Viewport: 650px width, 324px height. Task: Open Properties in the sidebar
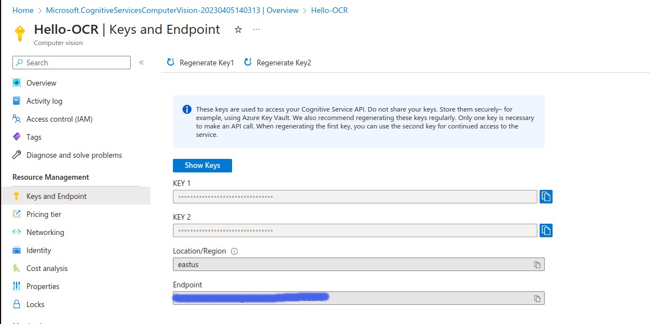click(x=43, y=286)
